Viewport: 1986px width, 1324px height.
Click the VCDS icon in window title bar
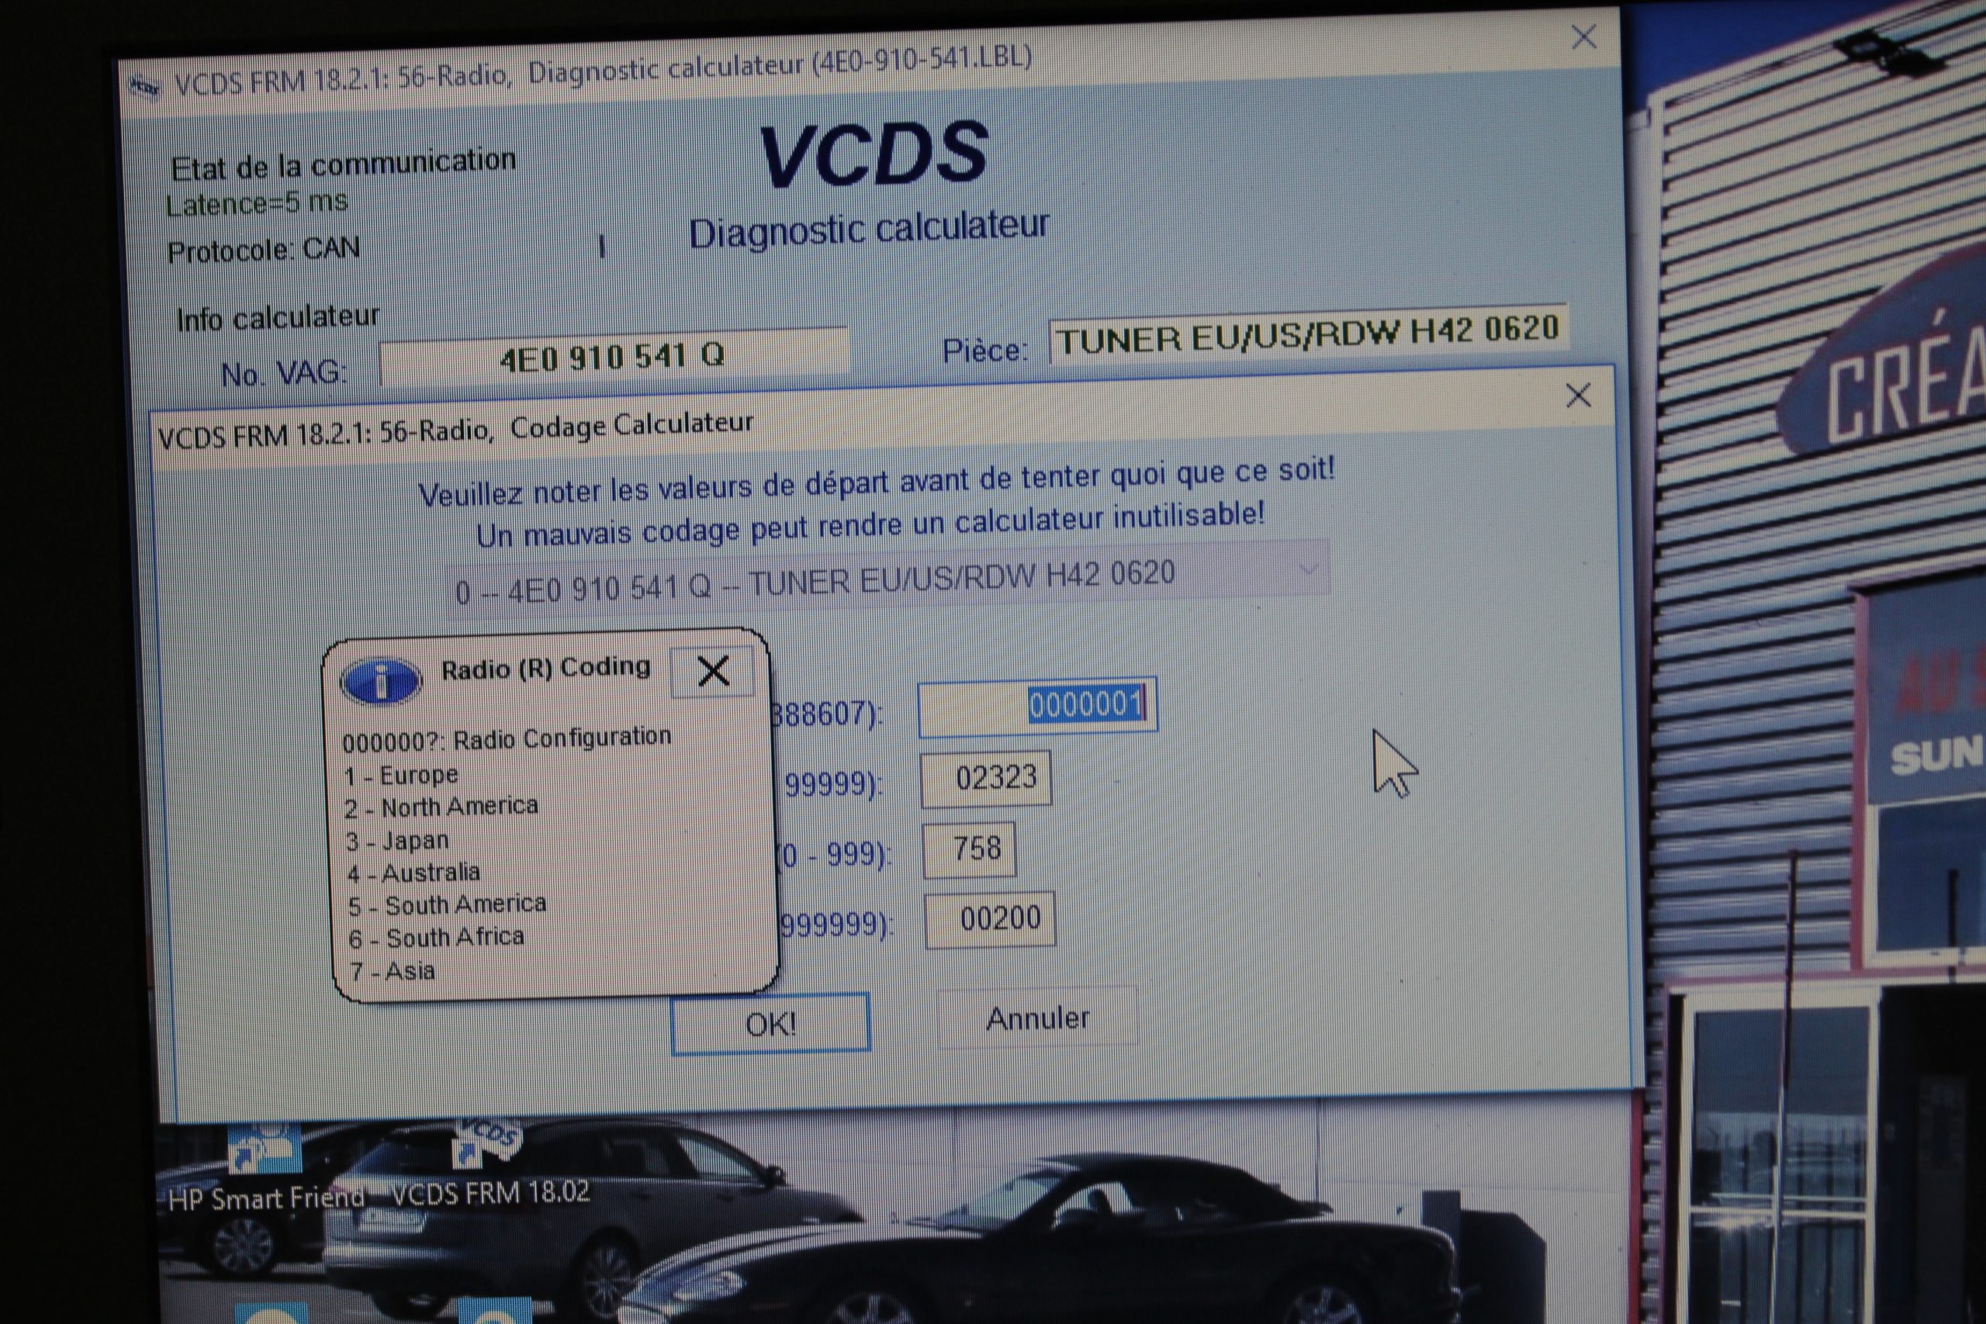144,86
